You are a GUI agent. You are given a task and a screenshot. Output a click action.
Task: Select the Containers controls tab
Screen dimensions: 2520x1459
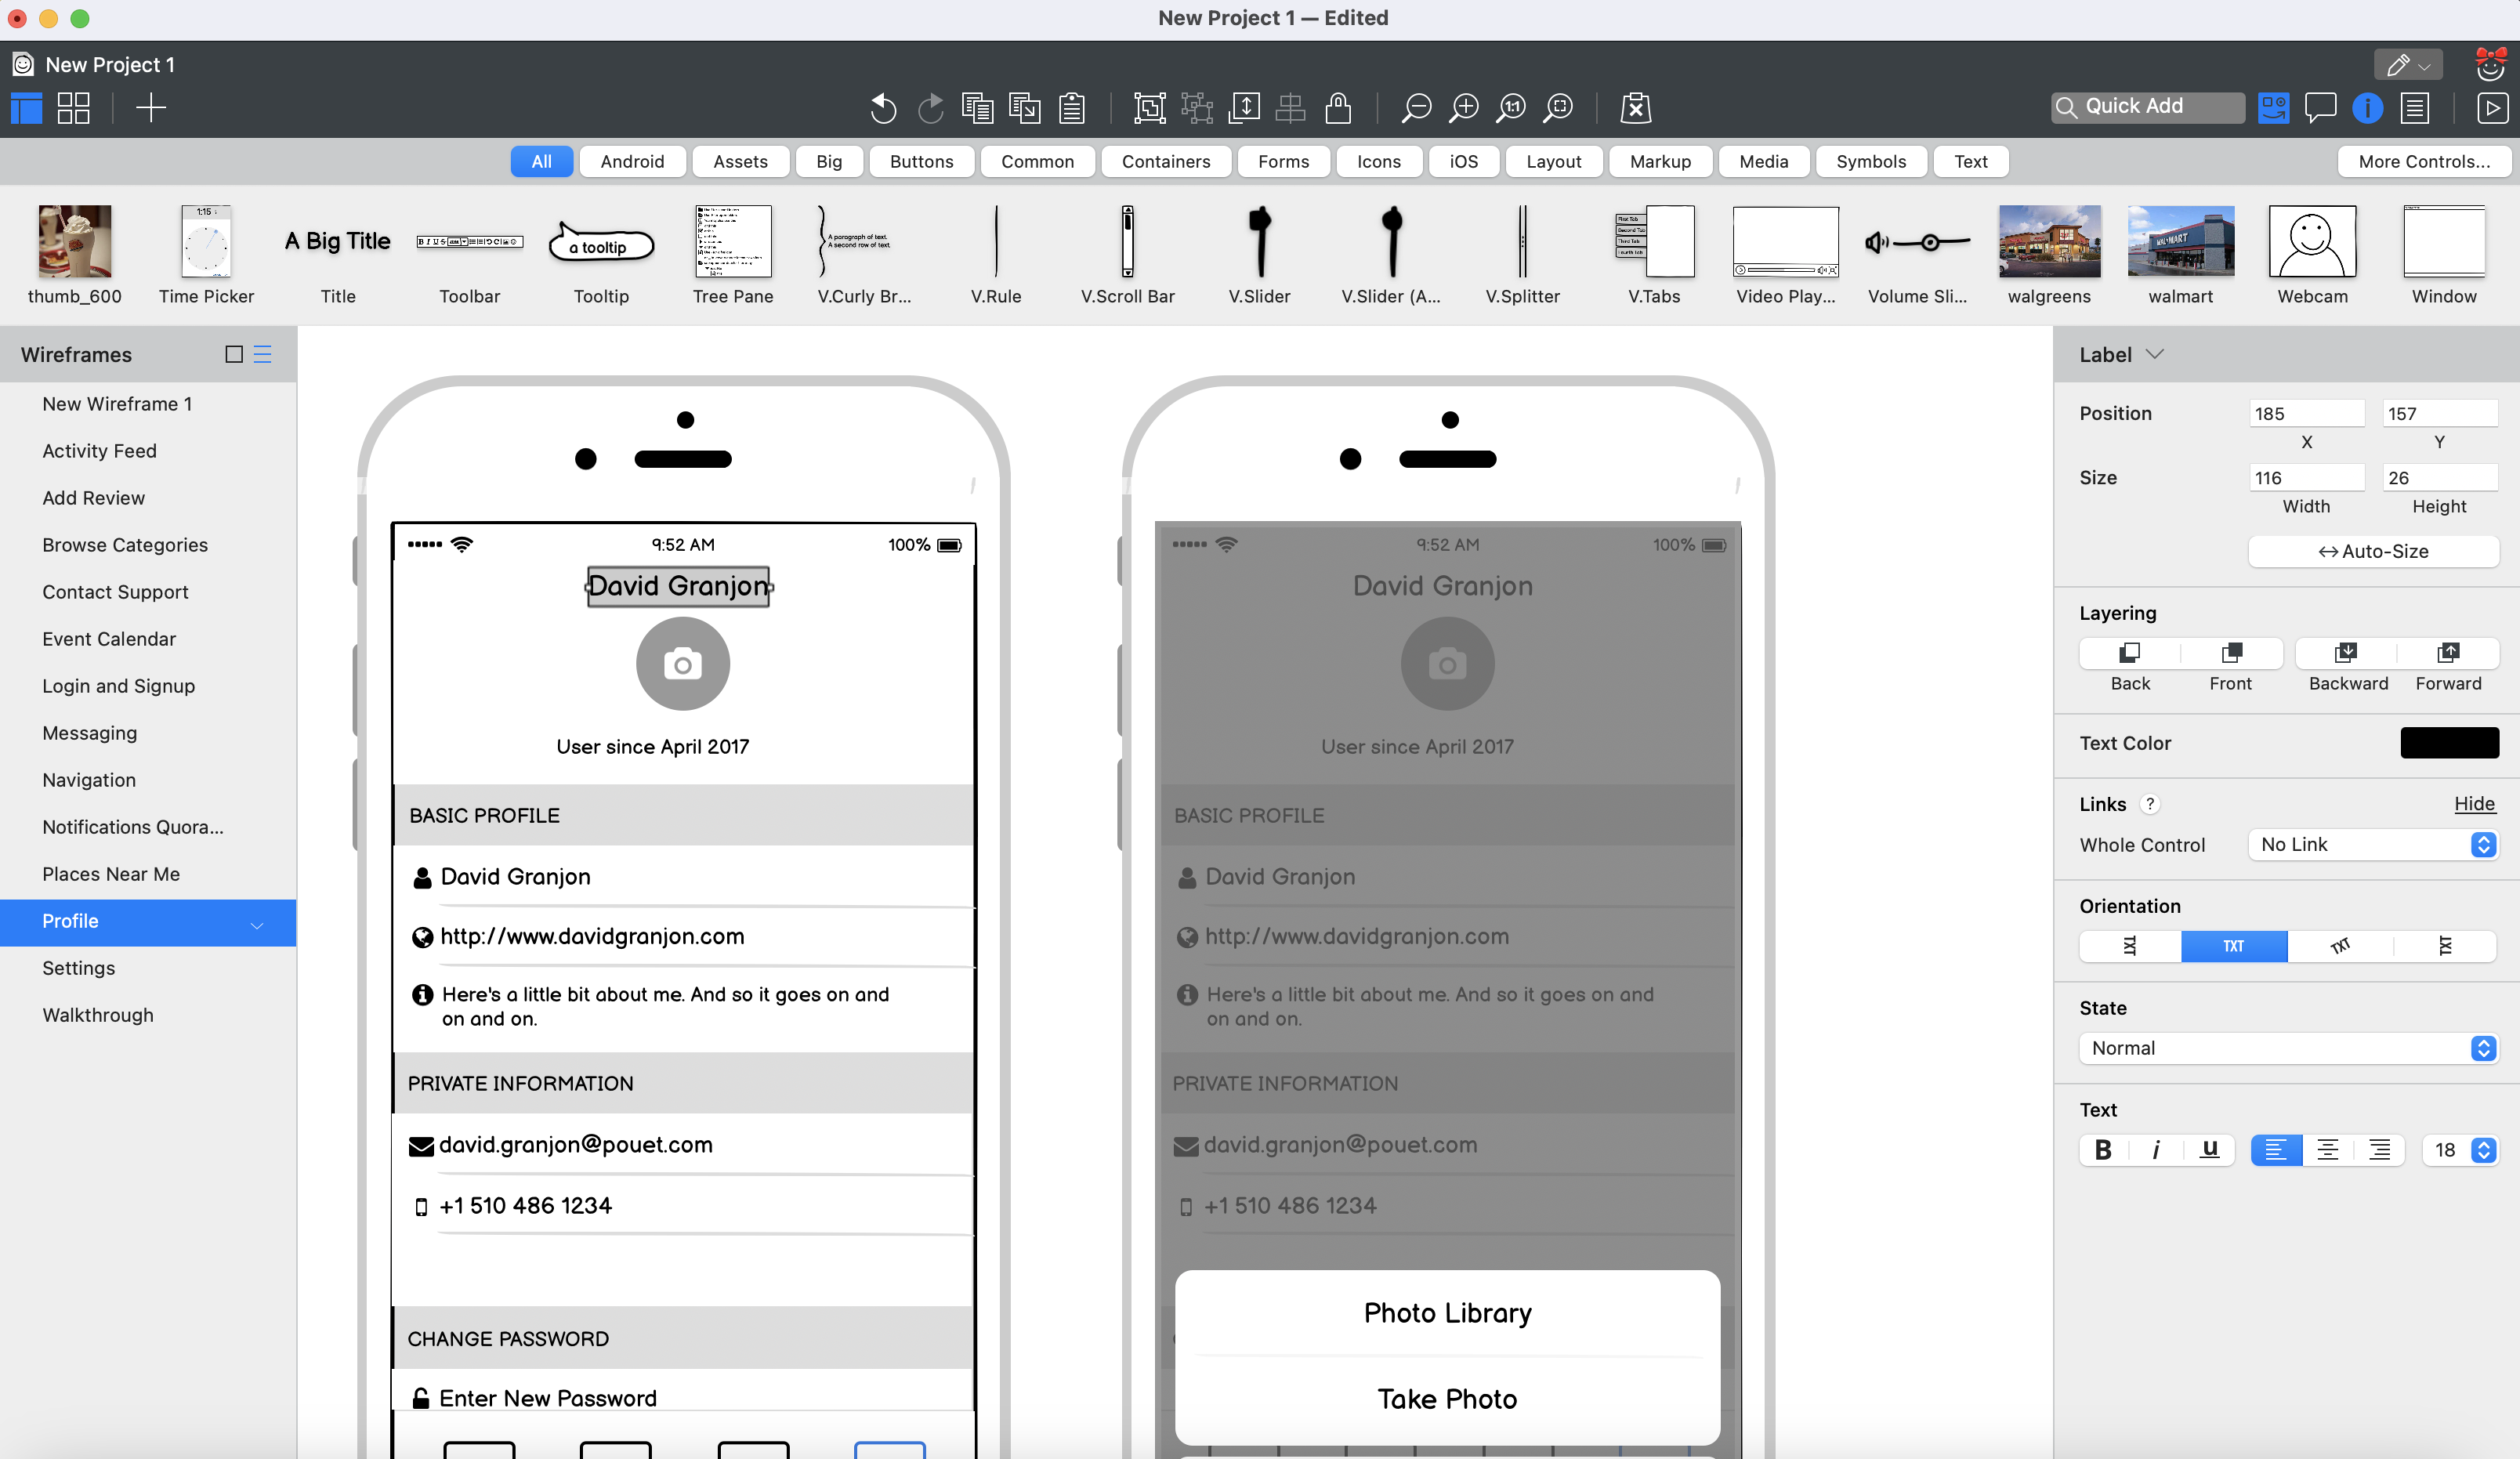click(1165, 161)
